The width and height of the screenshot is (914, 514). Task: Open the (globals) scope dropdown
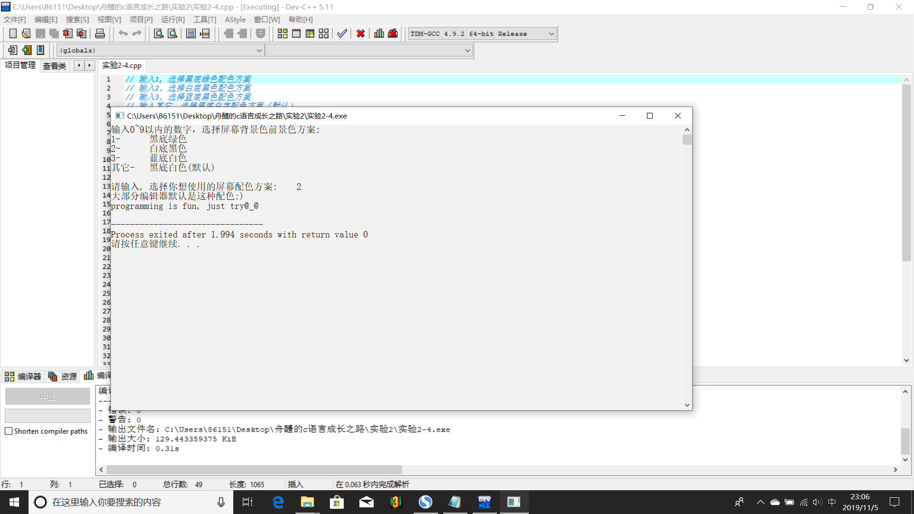(x=259, y=50)
